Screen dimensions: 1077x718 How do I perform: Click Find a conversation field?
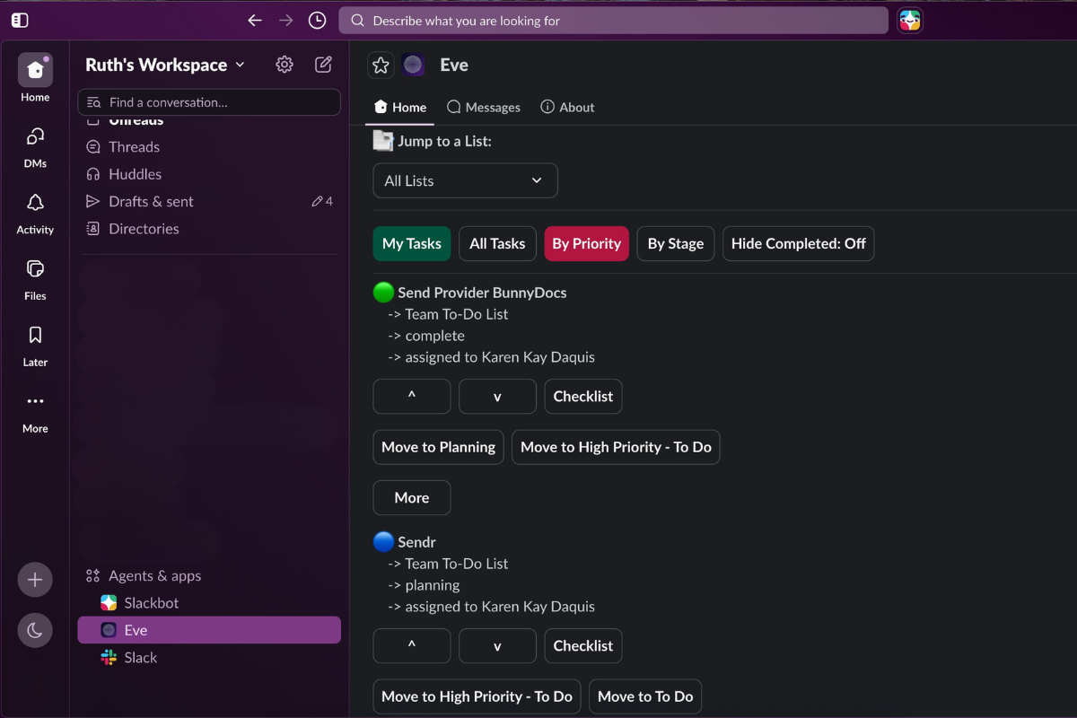209,102
